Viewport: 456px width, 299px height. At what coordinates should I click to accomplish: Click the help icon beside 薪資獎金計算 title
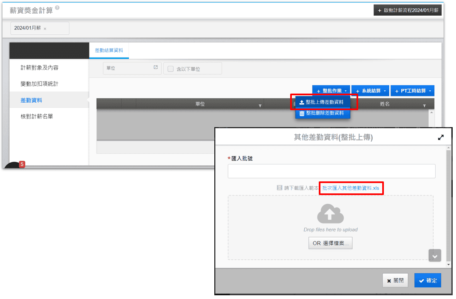coord(57,8)
